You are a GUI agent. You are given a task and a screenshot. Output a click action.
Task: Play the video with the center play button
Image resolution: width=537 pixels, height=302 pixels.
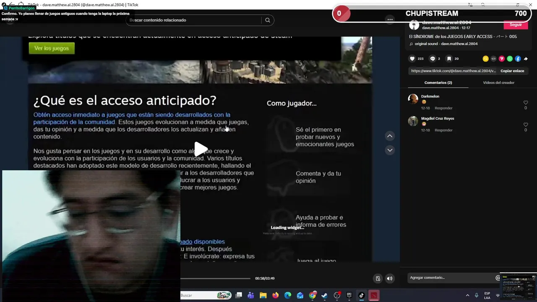click(x=201, y=148)
